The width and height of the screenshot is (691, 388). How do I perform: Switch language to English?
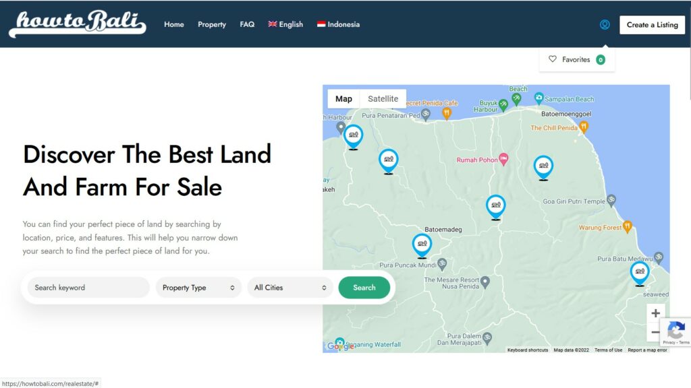click(285, 25)
